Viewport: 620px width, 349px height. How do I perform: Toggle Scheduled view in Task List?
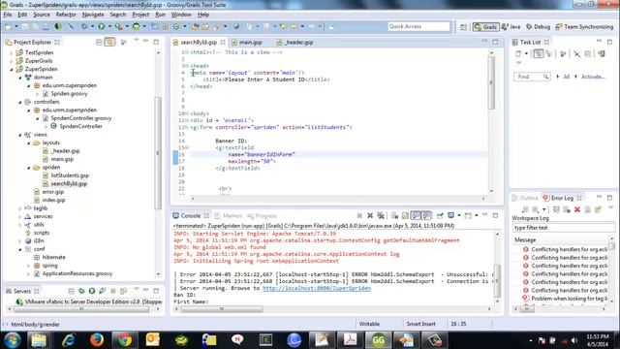(549, 54)
